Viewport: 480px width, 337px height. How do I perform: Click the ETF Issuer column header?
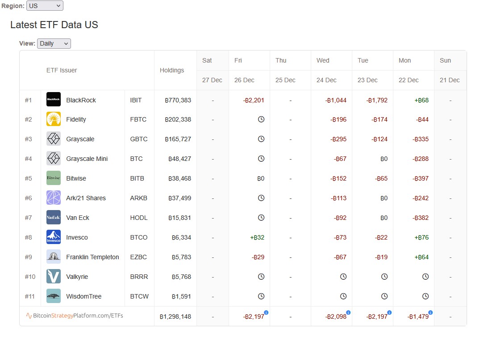click(x=62, y=70)
